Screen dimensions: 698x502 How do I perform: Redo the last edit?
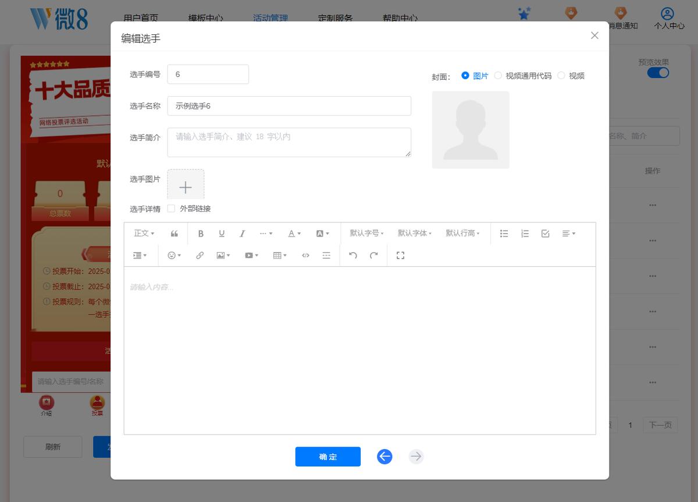point(374,255)
